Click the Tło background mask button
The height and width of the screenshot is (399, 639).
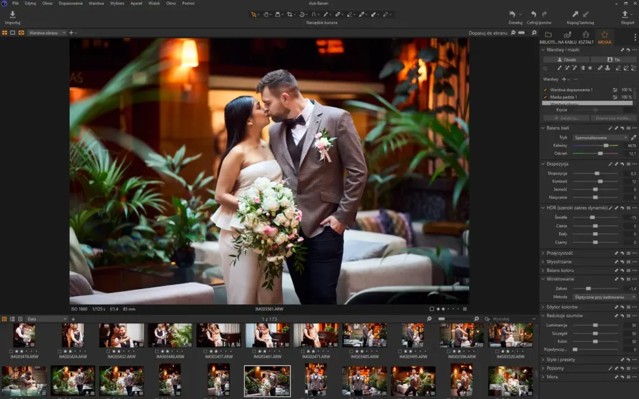pyautogui.click(x=614, y=60)
